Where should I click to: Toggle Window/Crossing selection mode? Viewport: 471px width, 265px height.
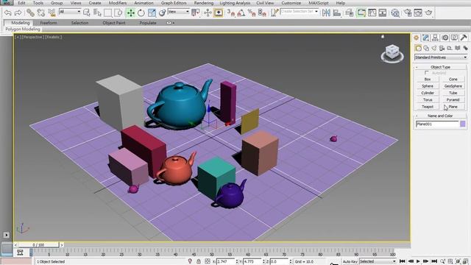118,13
